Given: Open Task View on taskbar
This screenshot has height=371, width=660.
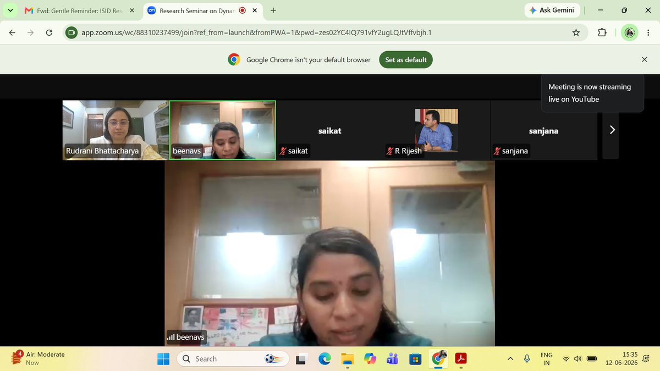Looking at the screenshot, I should tap(301, 359).
